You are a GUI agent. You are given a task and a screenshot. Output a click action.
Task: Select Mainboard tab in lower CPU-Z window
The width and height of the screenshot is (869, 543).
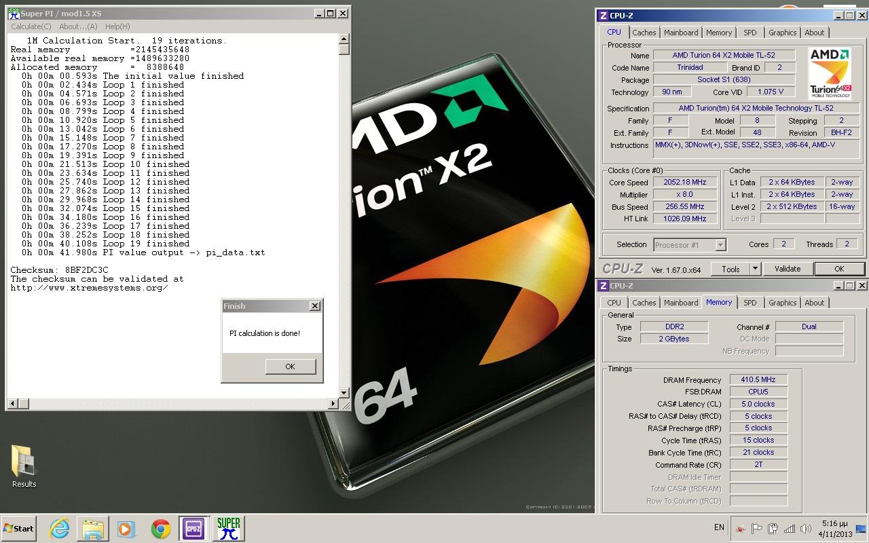click(681, 303)
